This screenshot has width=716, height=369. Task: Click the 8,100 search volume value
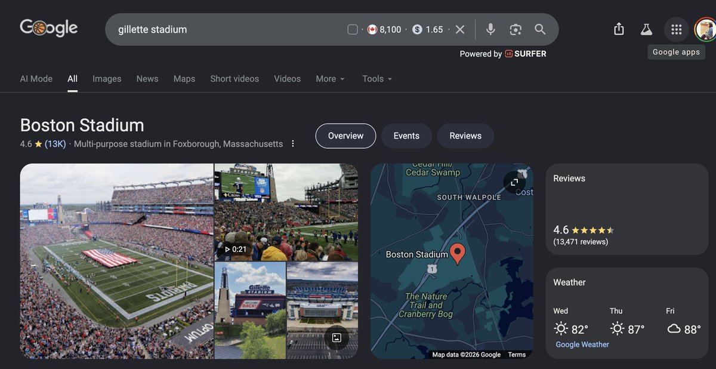(x=391, y=29)
